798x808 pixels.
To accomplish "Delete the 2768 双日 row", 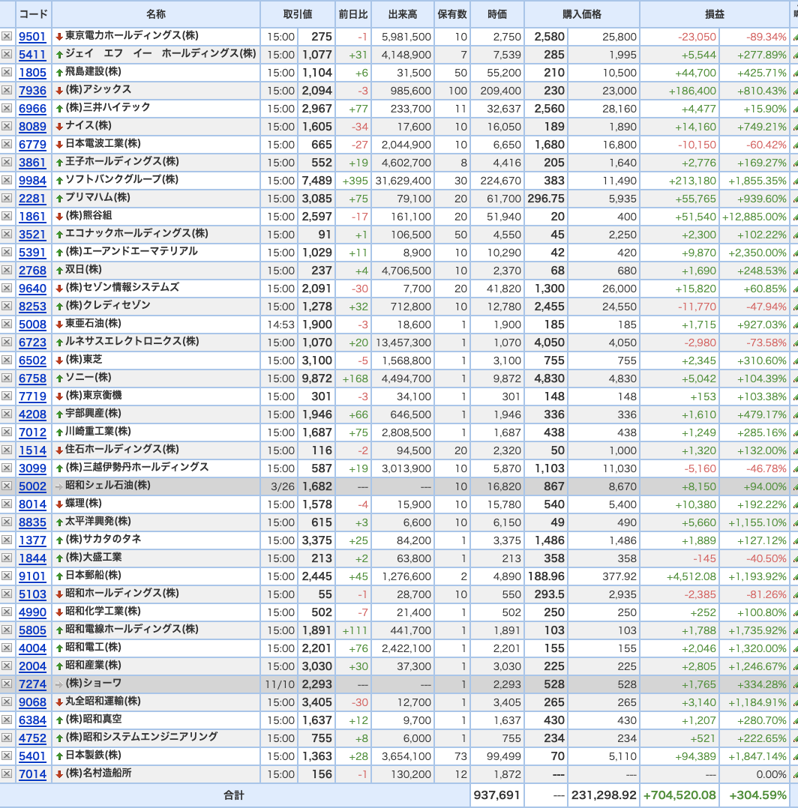I will click(6, 270).
